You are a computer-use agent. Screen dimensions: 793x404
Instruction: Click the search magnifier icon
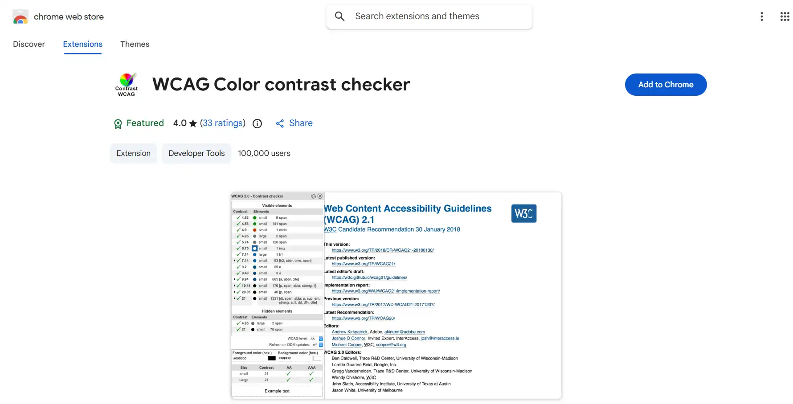[339, 16]
